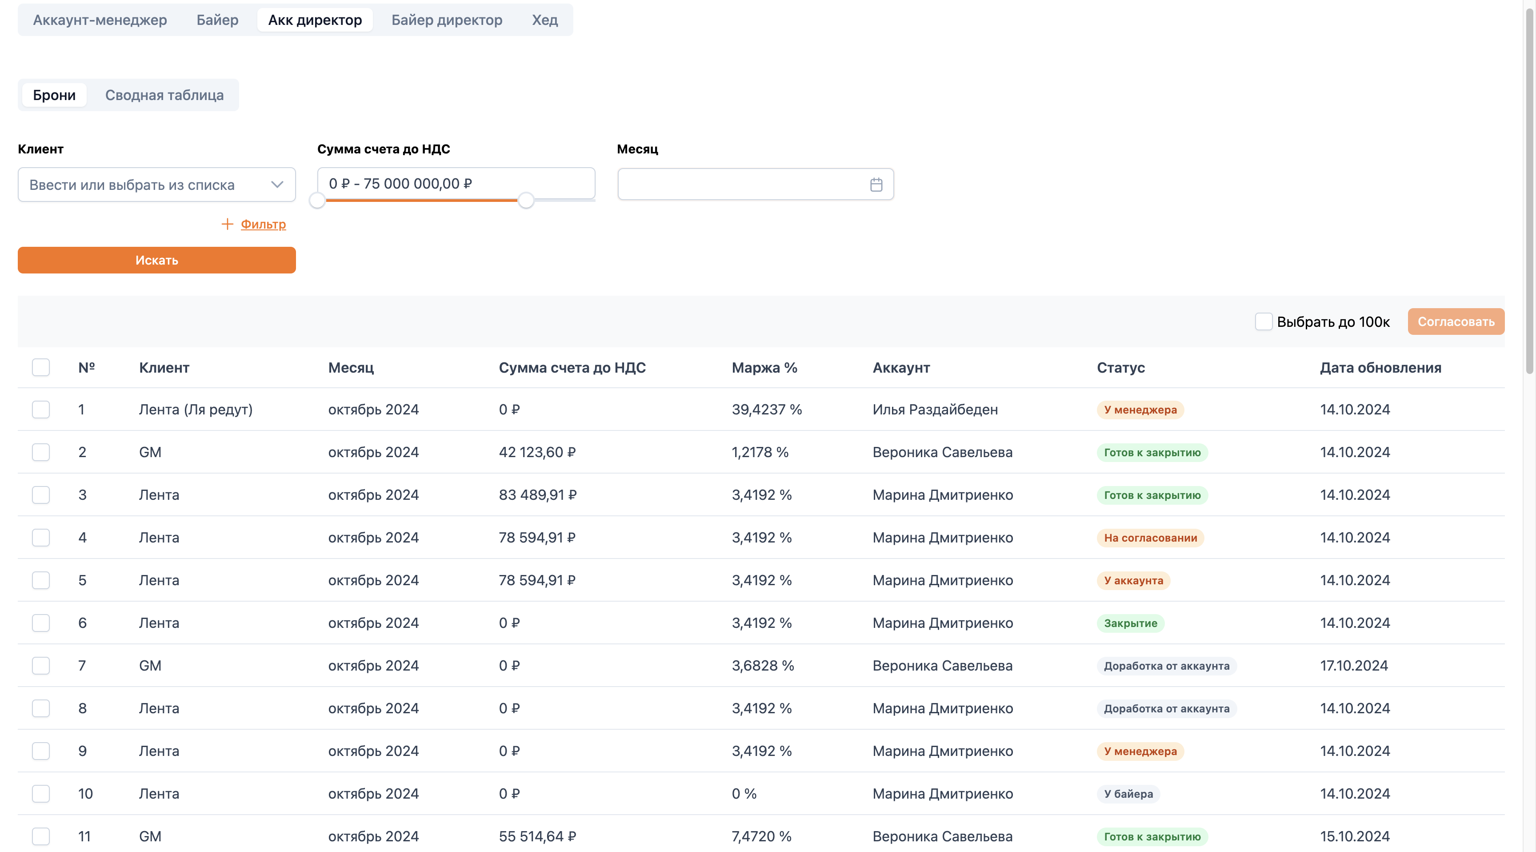Open the calendar icon in Месяц field
The height and width of the screenshot is (852, 1536).
876,185
